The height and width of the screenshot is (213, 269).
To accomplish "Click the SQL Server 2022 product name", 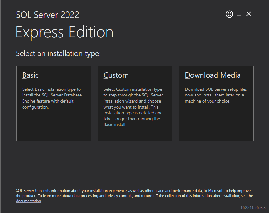I will point(47,15).
